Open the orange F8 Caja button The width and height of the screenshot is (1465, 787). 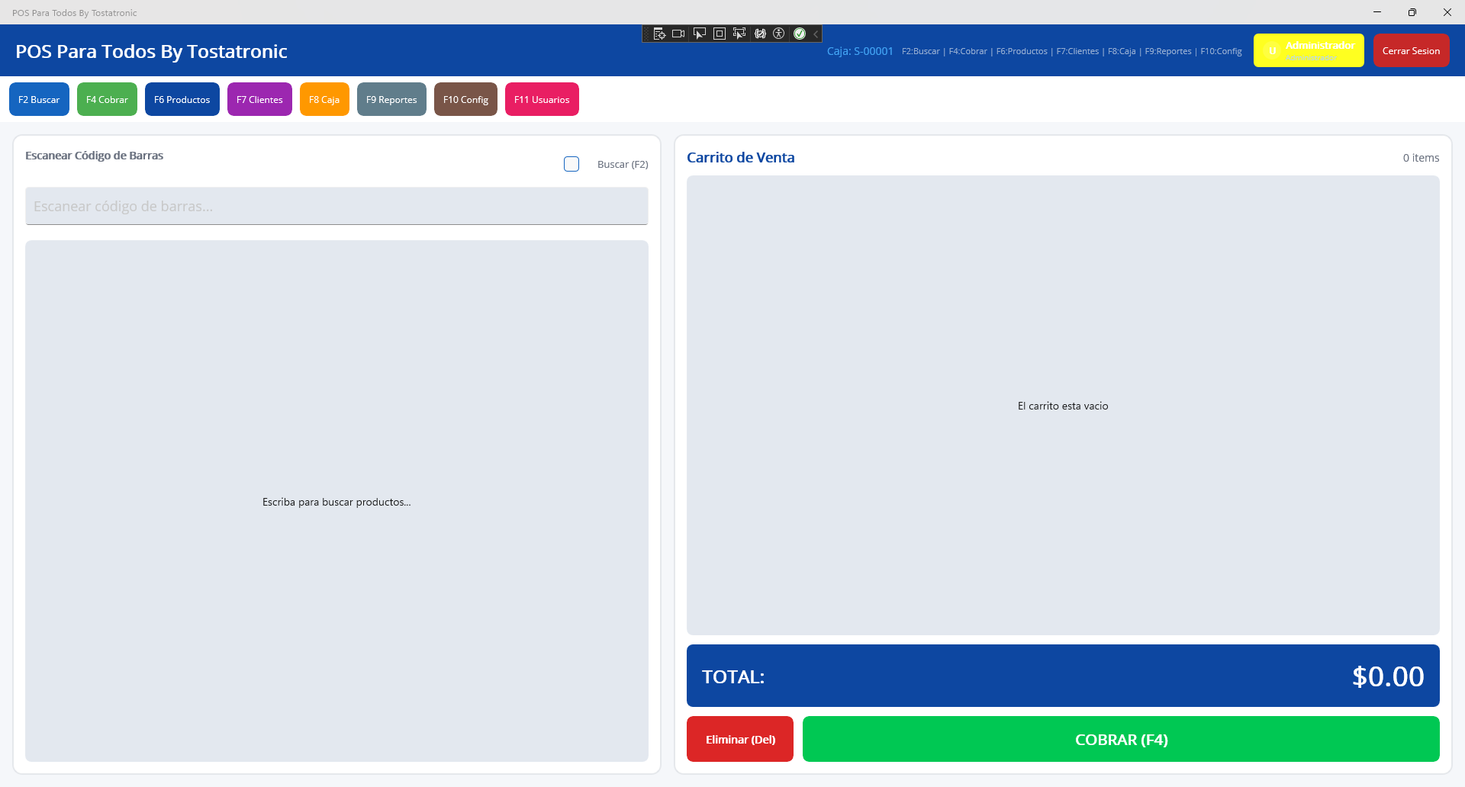point(324,99)
